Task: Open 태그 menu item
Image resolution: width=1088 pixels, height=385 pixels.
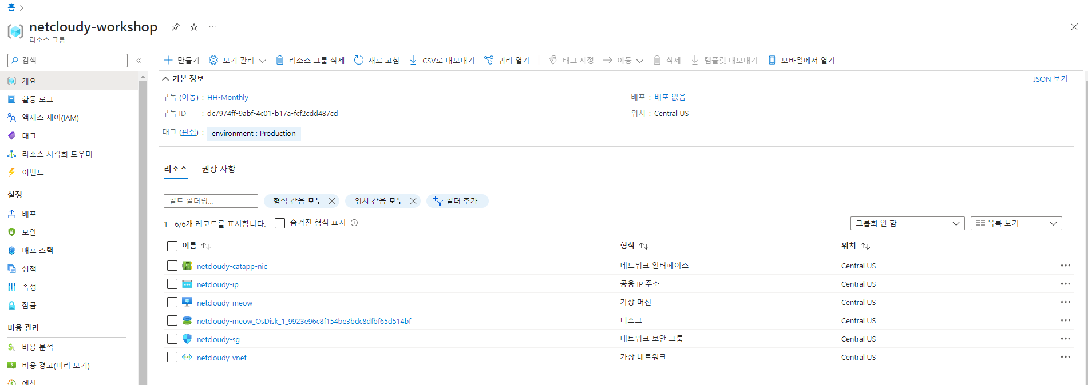Action: point(69,135)
